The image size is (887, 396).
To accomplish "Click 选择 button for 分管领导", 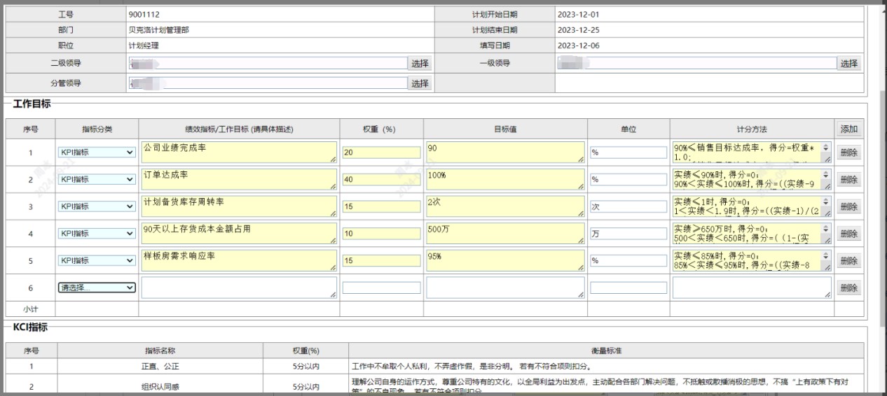I will (x=420, y=83).
